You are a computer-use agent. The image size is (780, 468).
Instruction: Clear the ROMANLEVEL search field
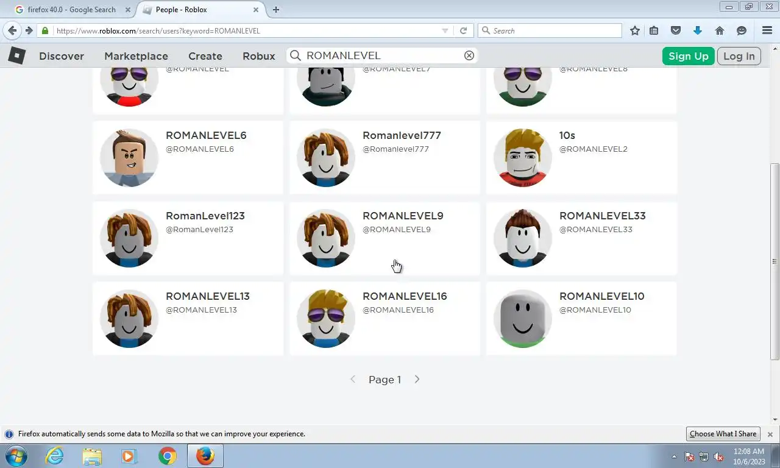(x=469, y=55)
